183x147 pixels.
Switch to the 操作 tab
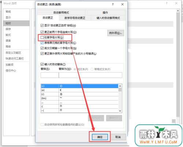point(105,12)
